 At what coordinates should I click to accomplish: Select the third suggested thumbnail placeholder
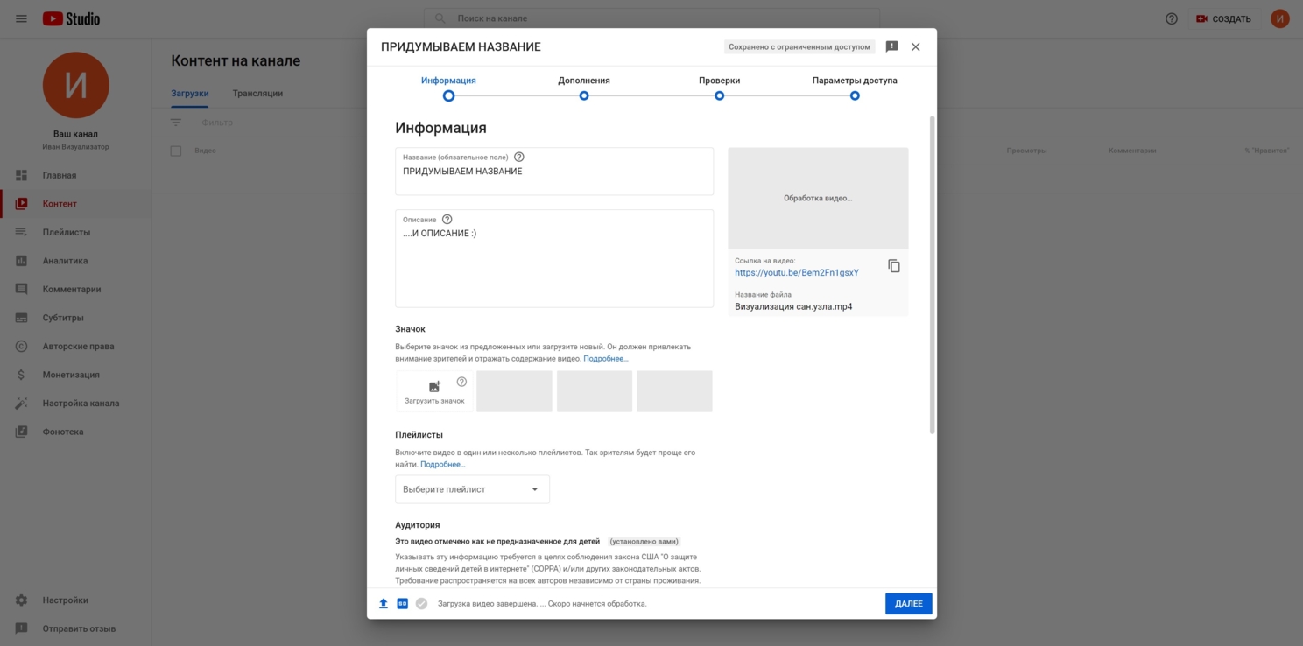pyautogui.click(x=674, y=391)
